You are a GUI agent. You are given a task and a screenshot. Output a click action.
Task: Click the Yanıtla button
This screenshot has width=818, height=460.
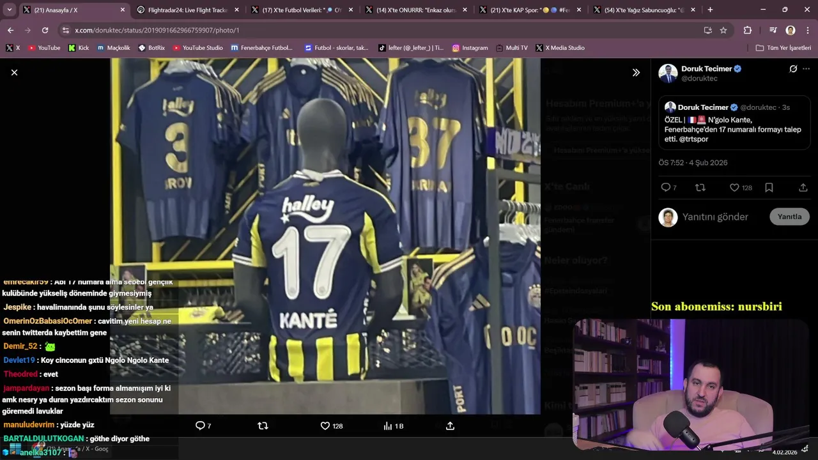[789, 217]
